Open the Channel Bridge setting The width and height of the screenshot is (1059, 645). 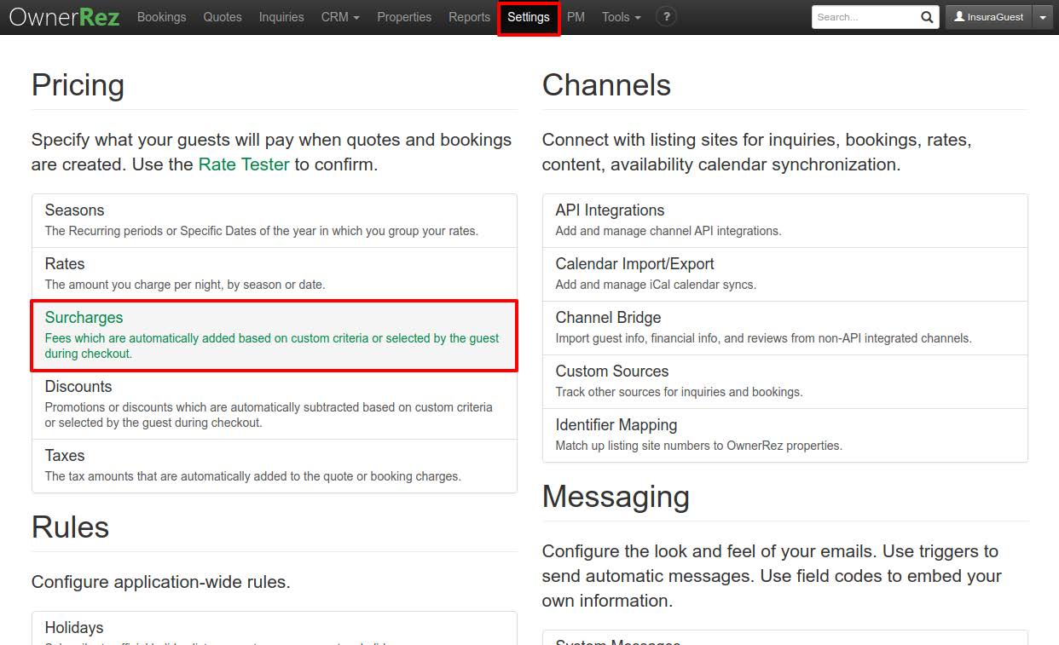click(785, 328)
